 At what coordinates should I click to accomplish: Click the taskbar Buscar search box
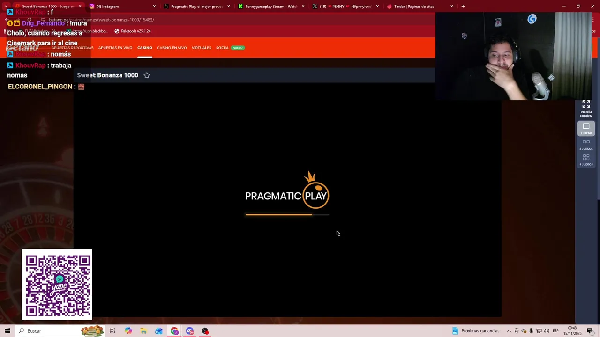click(x=60, y=331)
